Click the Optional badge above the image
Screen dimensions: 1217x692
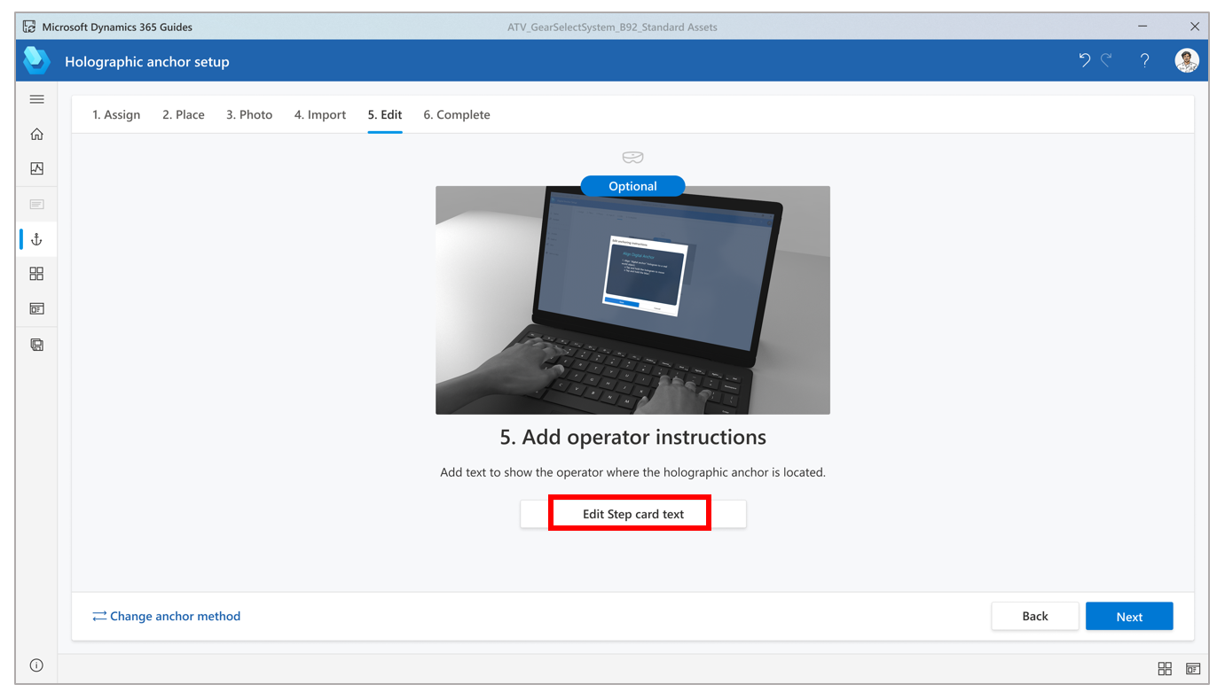[632, 186]
